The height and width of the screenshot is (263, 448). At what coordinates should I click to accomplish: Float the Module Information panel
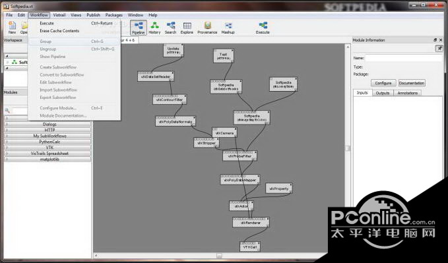[435, 40]
